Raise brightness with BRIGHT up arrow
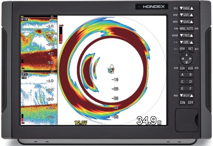The height and width of the screenshot is (146, 213). click(x=192, y=96)
